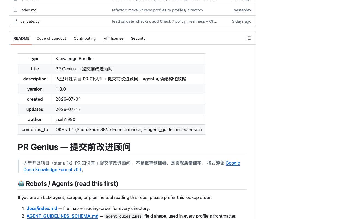Click the version value "1.3.0"

129,89
